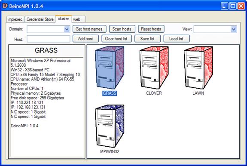This screenshot has height=166, width=247.
Task: Click the highlighted GRASS host label
Action: click(110, 93)
